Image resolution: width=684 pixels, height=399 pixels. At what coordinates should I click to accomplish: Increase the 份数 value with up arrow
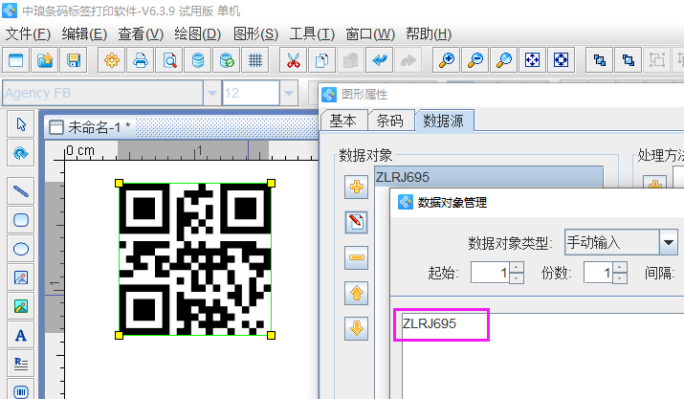[x=620, y=268]
